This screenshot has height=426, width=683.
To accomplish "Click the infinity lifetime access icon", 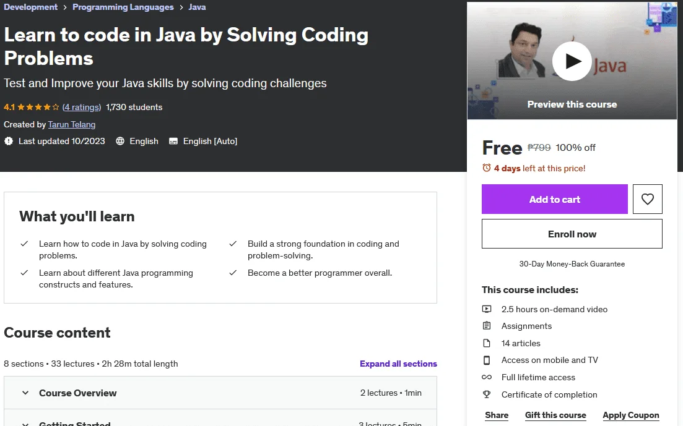I will [x=487, y=377].
